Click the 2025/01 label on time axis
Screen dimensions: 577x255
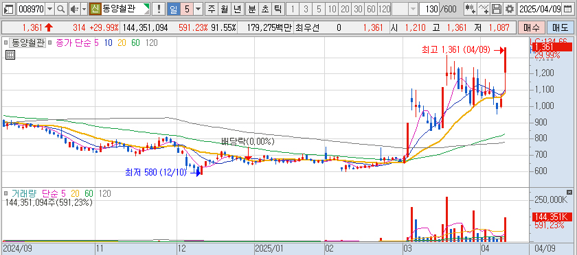[x=269, y=249]
